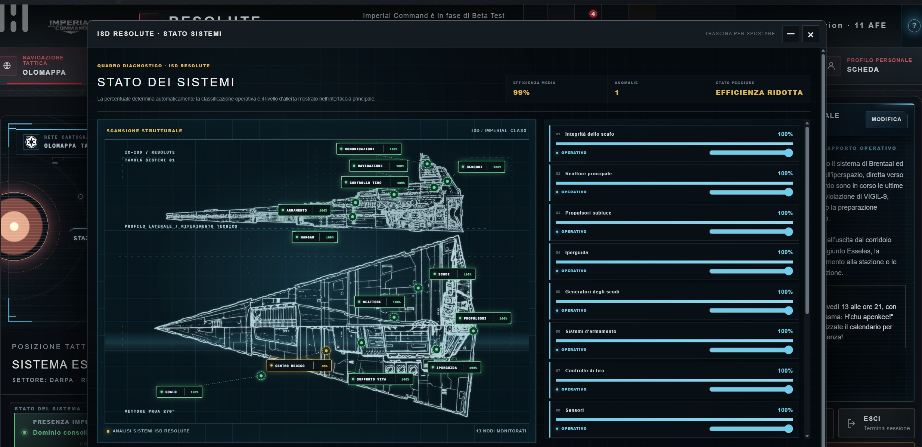Adjust the Reattore principale slider

pyautogui.click(x=751, y=192)
